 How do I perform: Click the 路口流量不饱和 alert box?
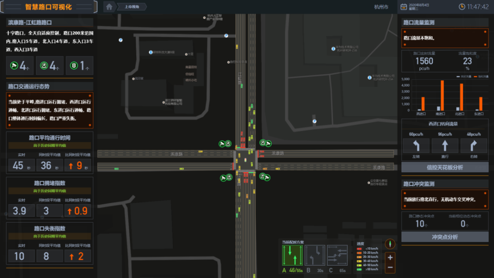(x=445, y=38)
